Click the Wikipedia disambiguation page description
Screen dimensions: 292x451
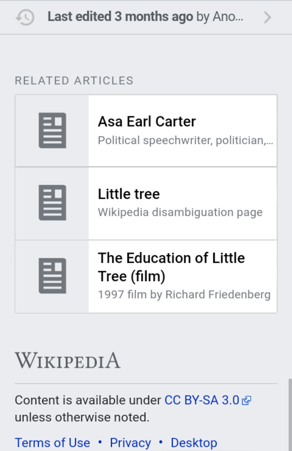point(180,212)
